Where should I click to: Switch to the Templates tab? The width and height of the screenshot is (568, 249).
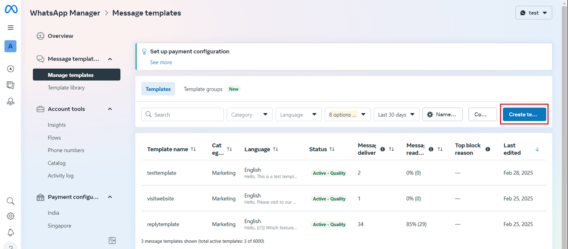click(158, 89)
